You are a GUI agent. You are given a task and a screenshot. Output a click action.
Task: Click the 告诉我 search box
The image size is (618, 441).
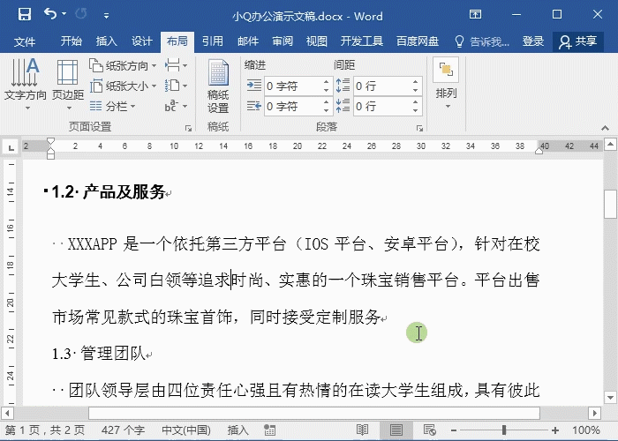tap(482, 41)
